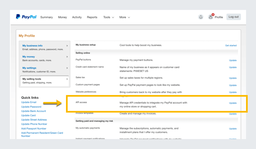Expand My business info chevron arrow

point(67,46)
